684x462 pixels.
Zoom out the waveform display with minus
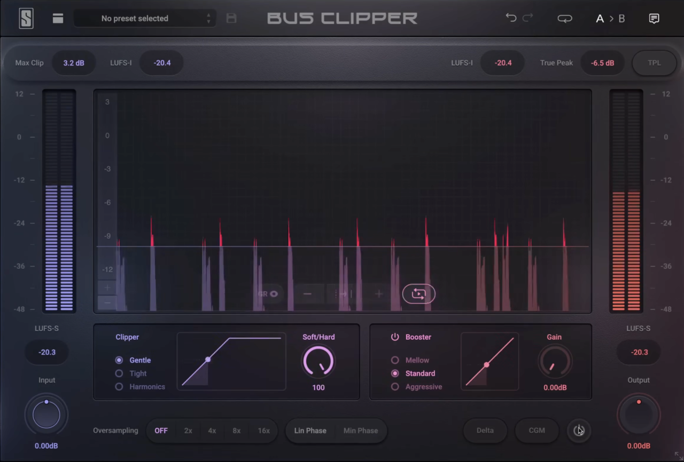pyautogui.click(x=107, y=302)
